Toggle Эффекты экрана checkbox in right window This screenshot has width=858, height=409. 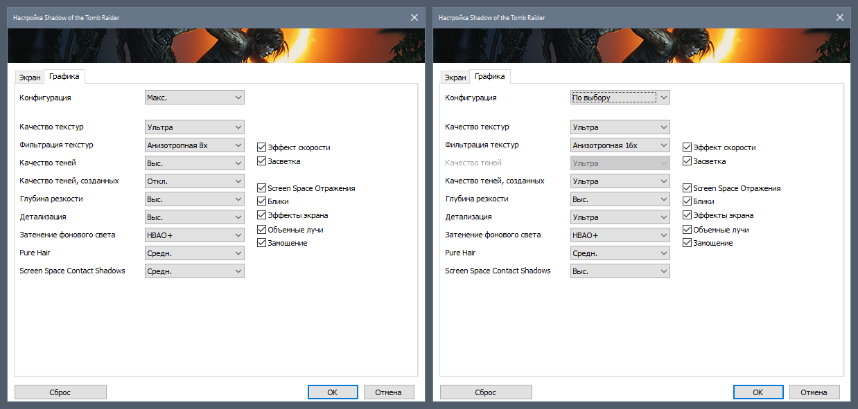(x=687, y=215)
